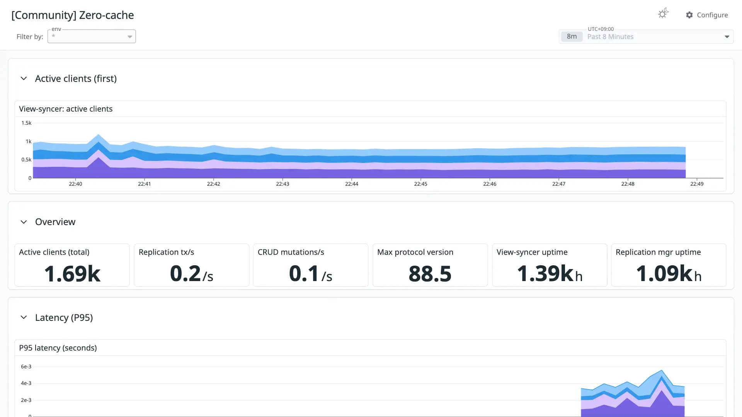Click the 22:40 tick on the active clients chart
Screen dimensions: 742x417
coord(75,184)
